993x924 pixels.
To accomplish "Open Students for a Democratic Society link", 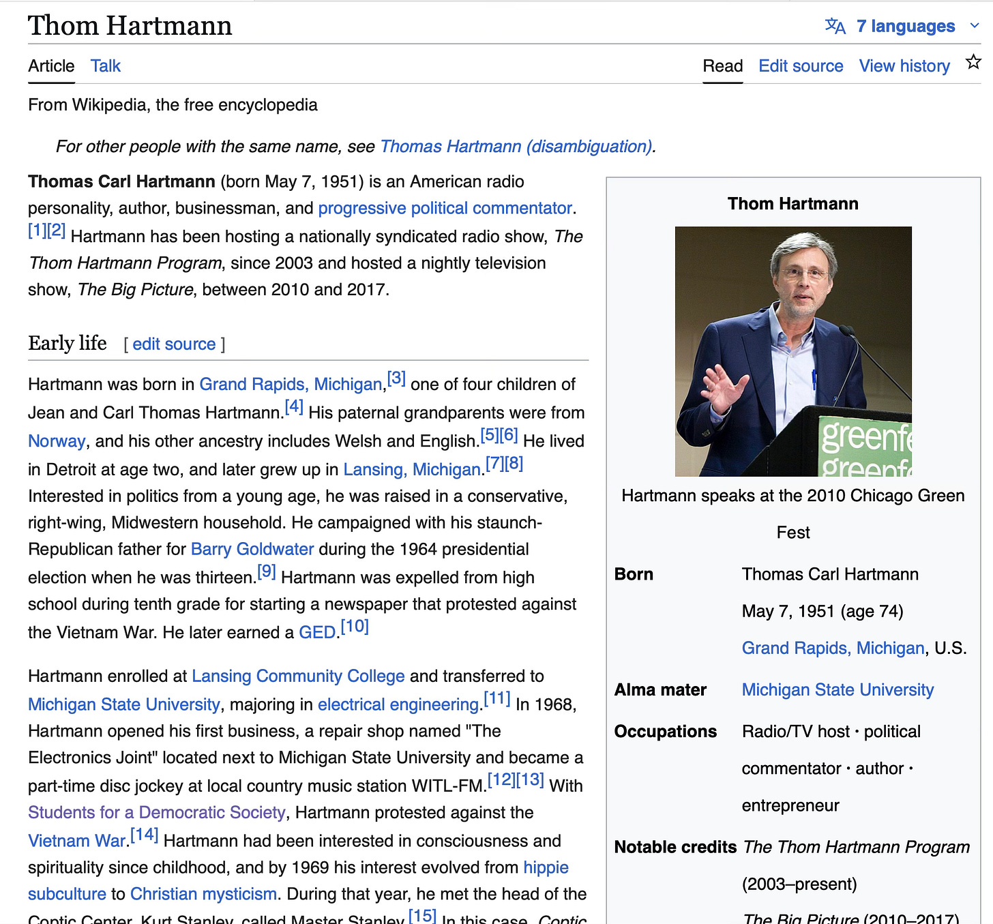I will 156,813.
